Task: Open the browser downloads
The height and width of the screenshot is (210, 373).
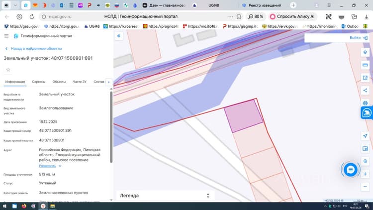Action: click(367, 16)
